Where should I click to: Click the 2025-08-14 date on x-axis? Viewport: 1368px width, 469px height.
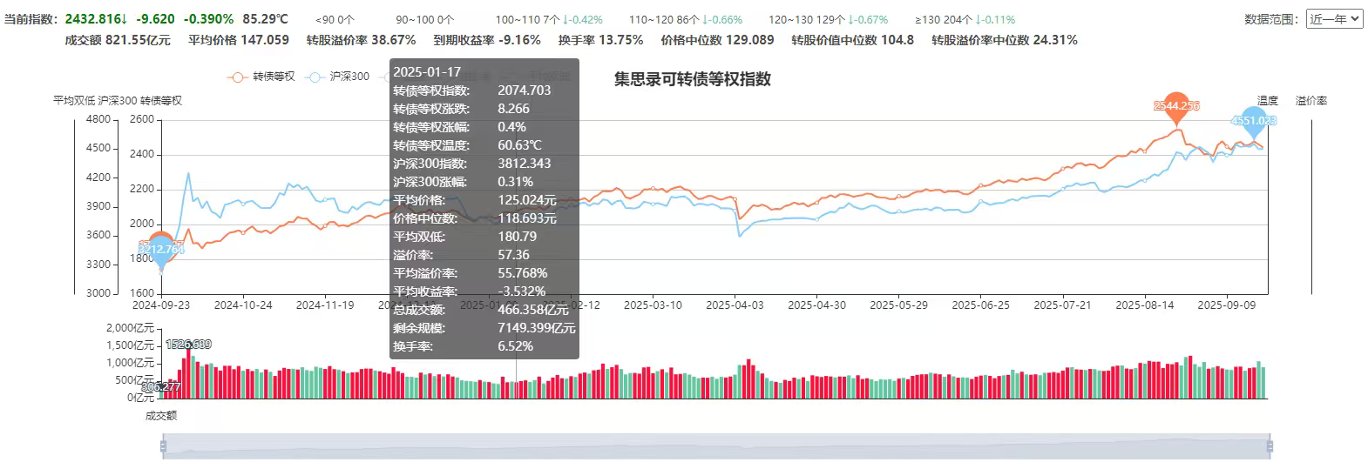[1144, 305]
